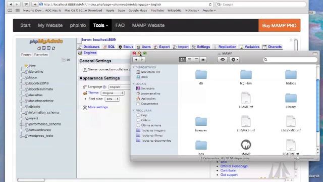
Task: Switch Finder to icon view
Action: tap(183, 60)
